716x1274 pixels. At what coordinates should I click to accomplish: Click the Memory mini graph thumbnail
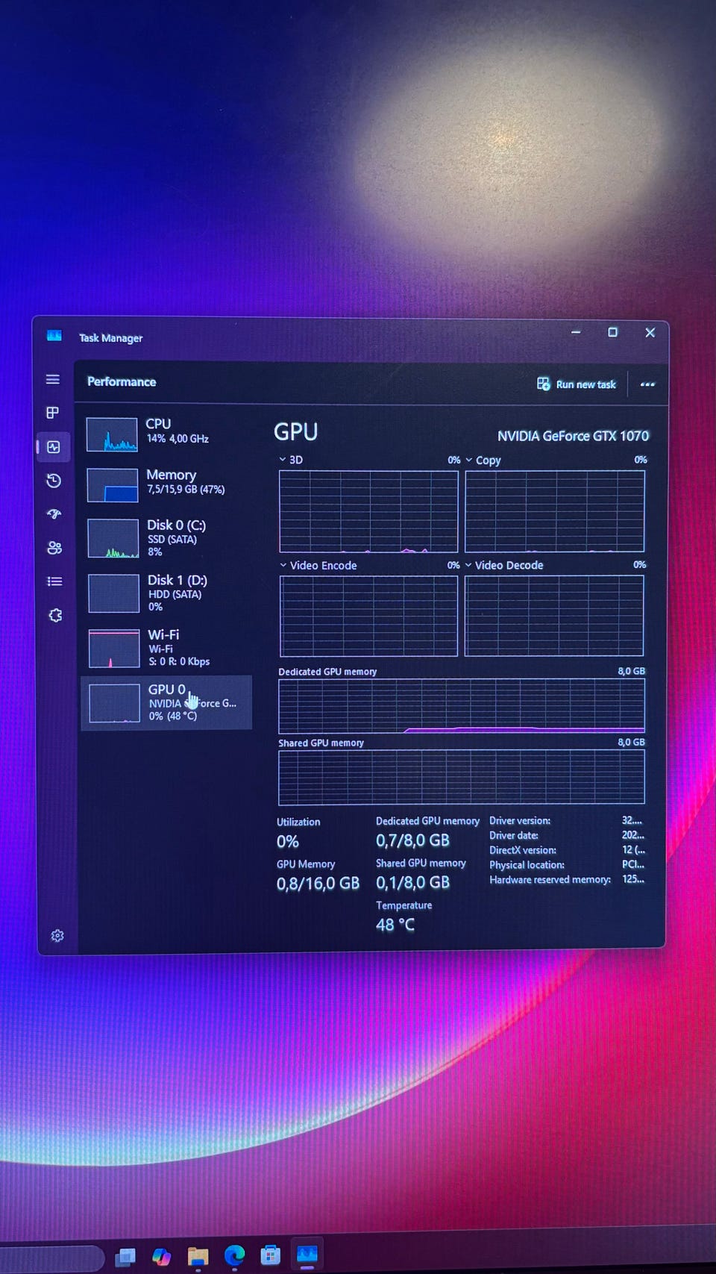(113, 485)
